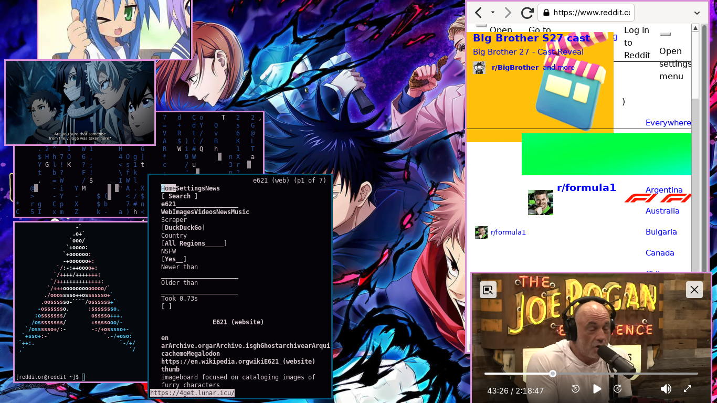
Task: Select Bulgaria in the country list
Action: pos(661,231)
